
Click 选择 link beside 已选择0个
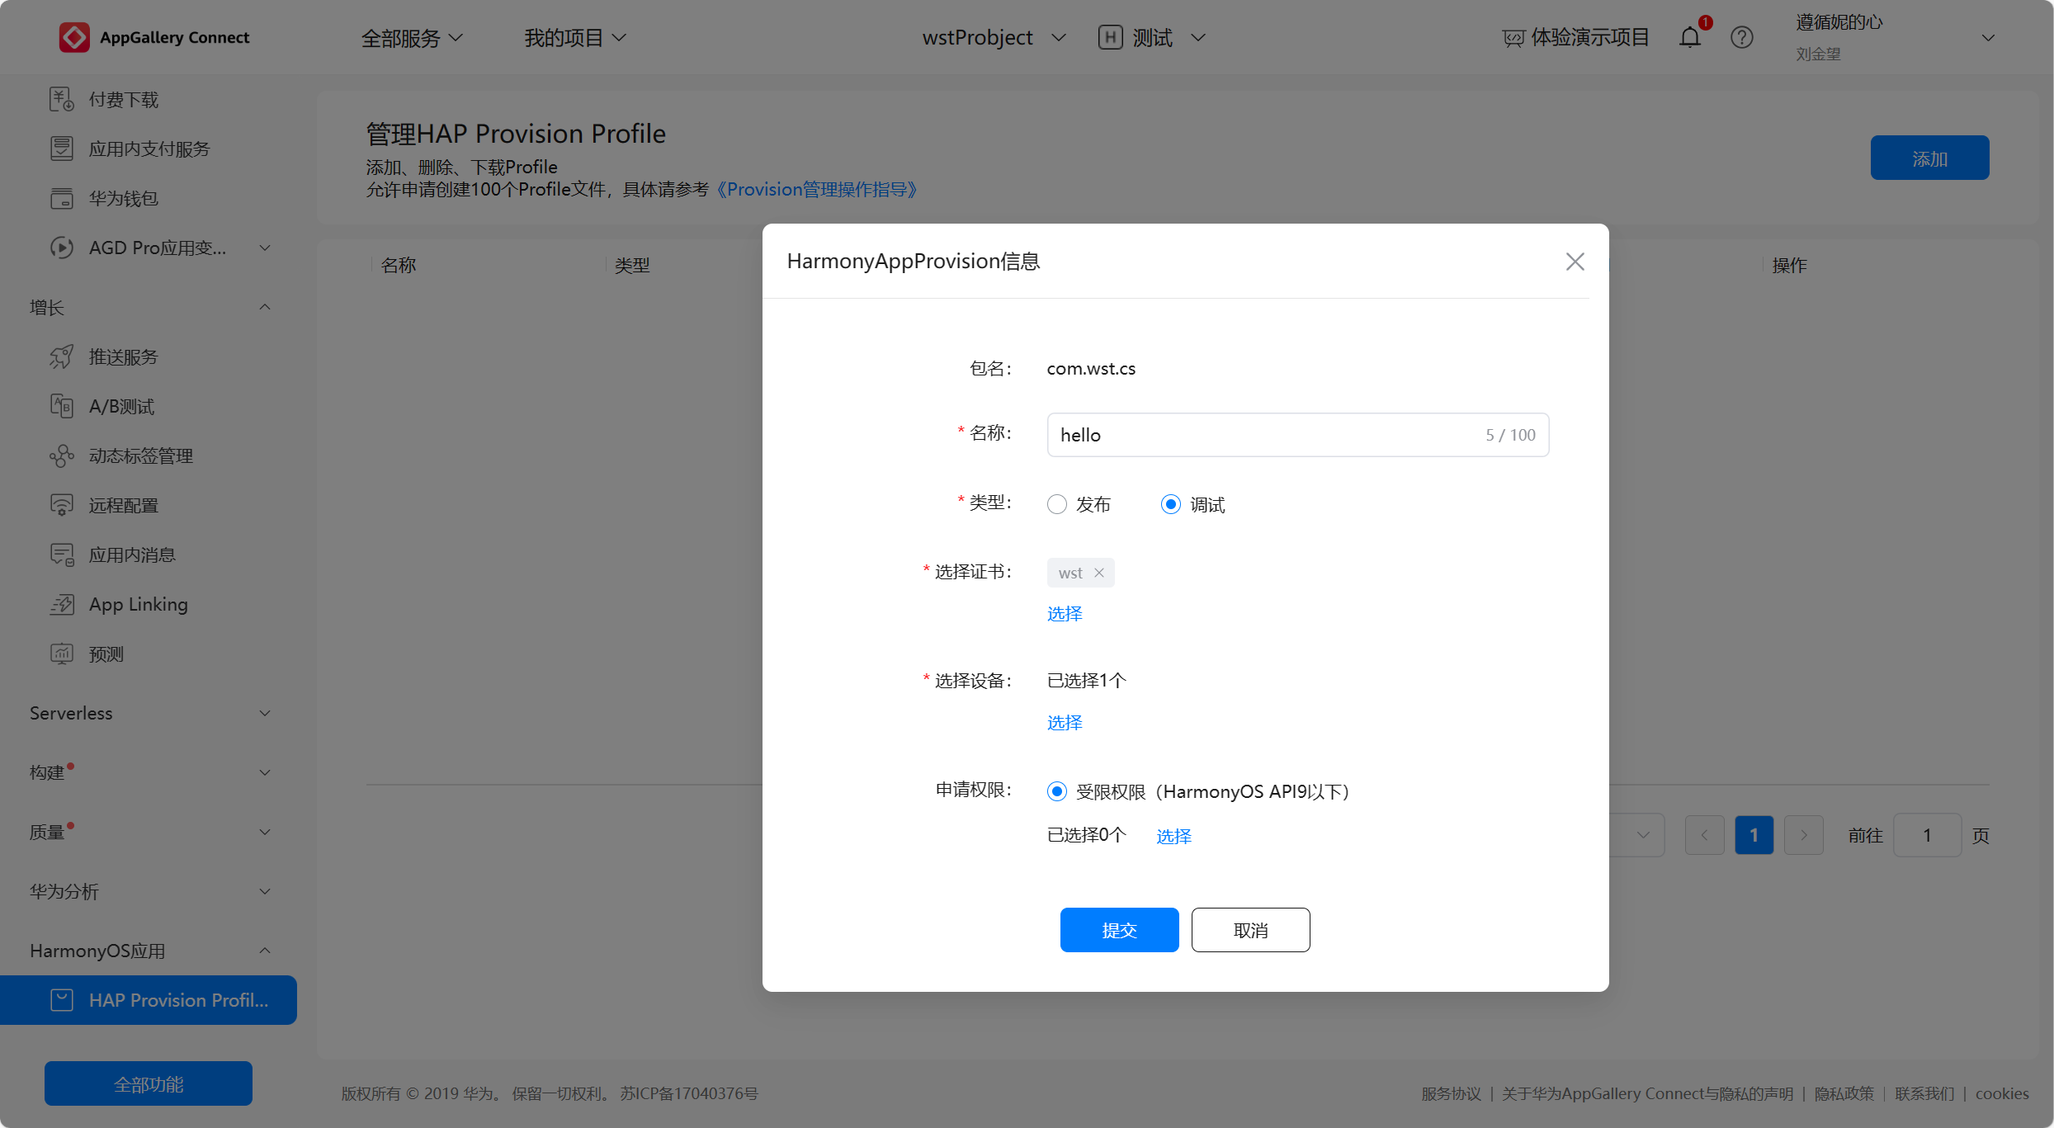click(x=1173, y=836)
